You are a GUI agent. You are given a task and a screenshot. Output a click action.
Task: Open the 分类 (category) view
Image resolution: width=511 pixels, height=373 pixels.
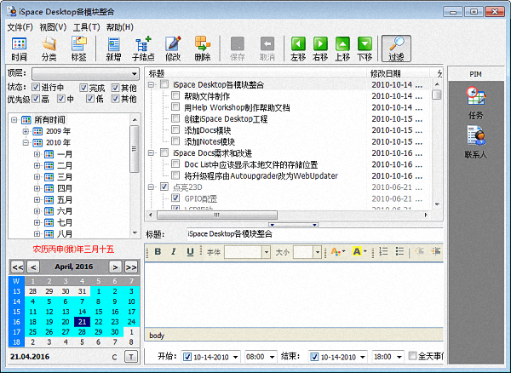(x=49, y=49)
